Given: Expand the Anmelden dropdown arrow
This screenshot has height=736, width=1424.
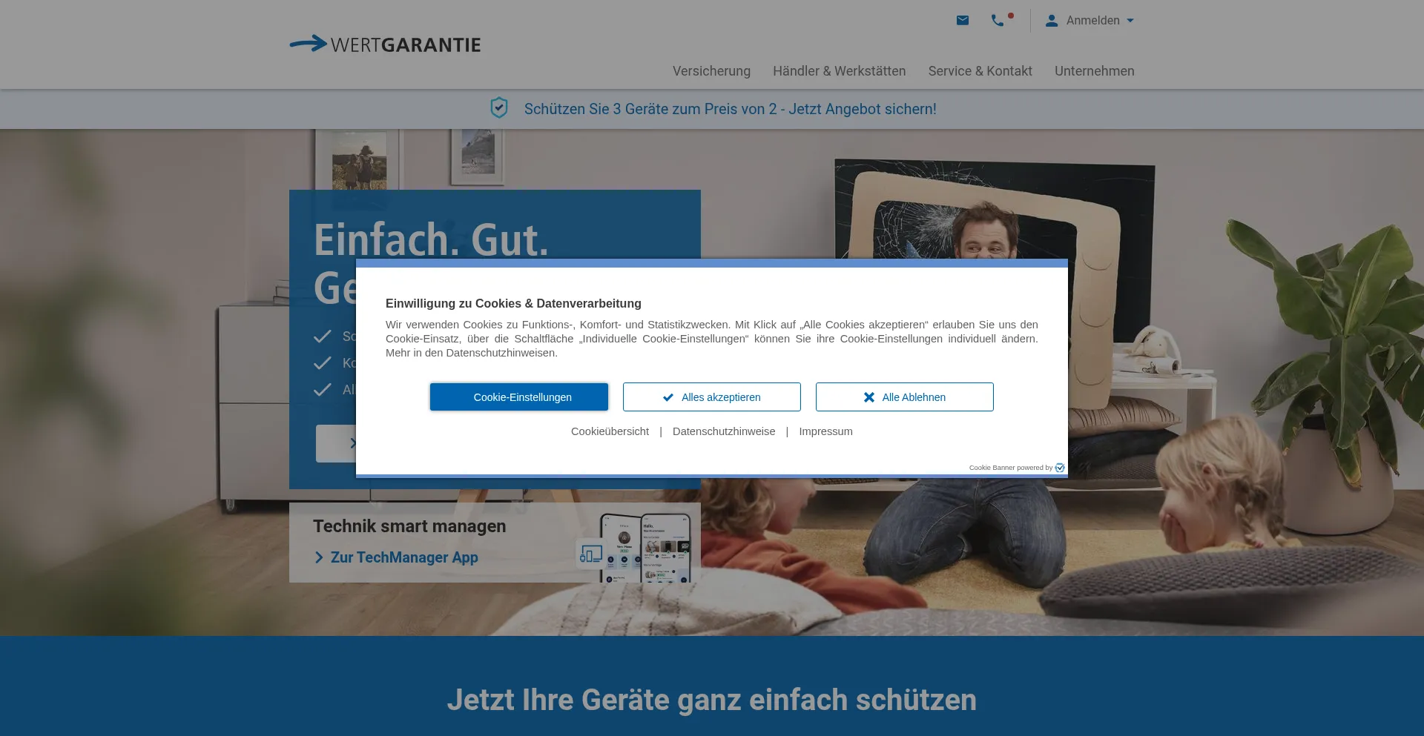Looking at the screenshot, I should pyautogui.click(x=1130, y=21).
